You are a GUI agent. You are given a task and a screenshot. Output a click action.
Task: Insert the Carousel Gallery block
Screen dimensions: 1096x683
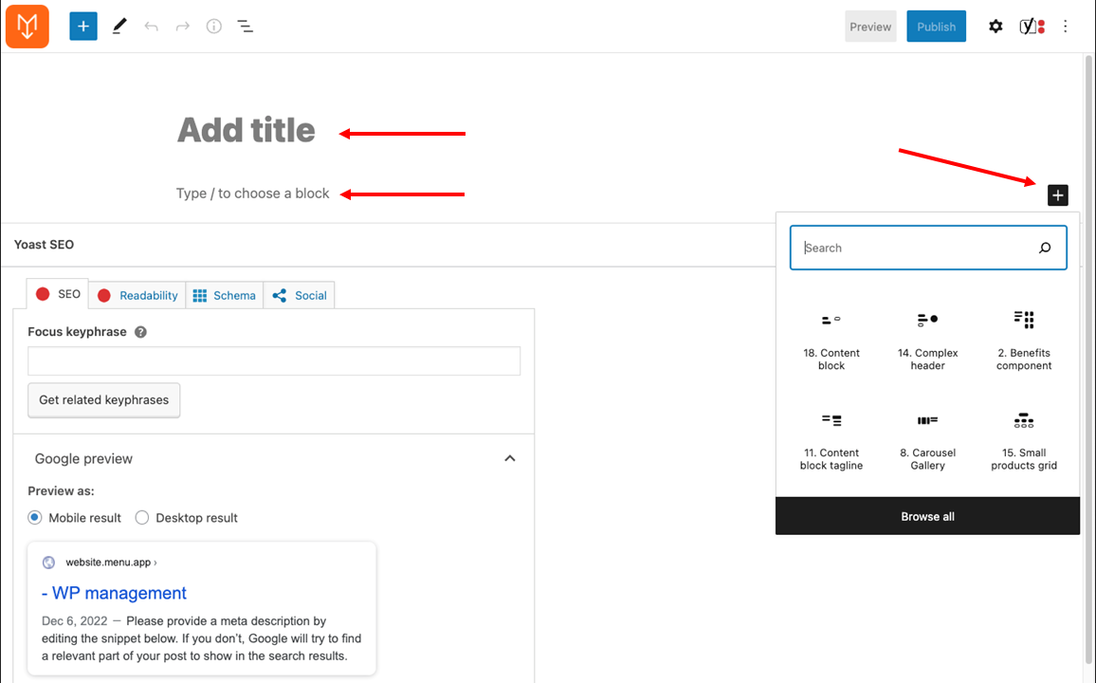[x=927, y=440]
